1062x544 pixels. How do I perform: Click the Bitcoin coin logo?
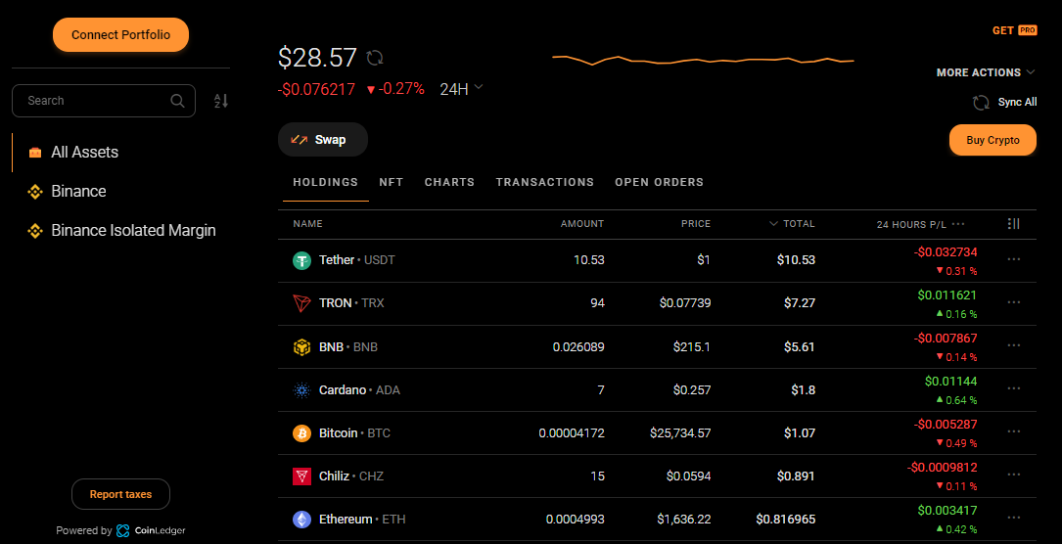(x=301, y=433)
